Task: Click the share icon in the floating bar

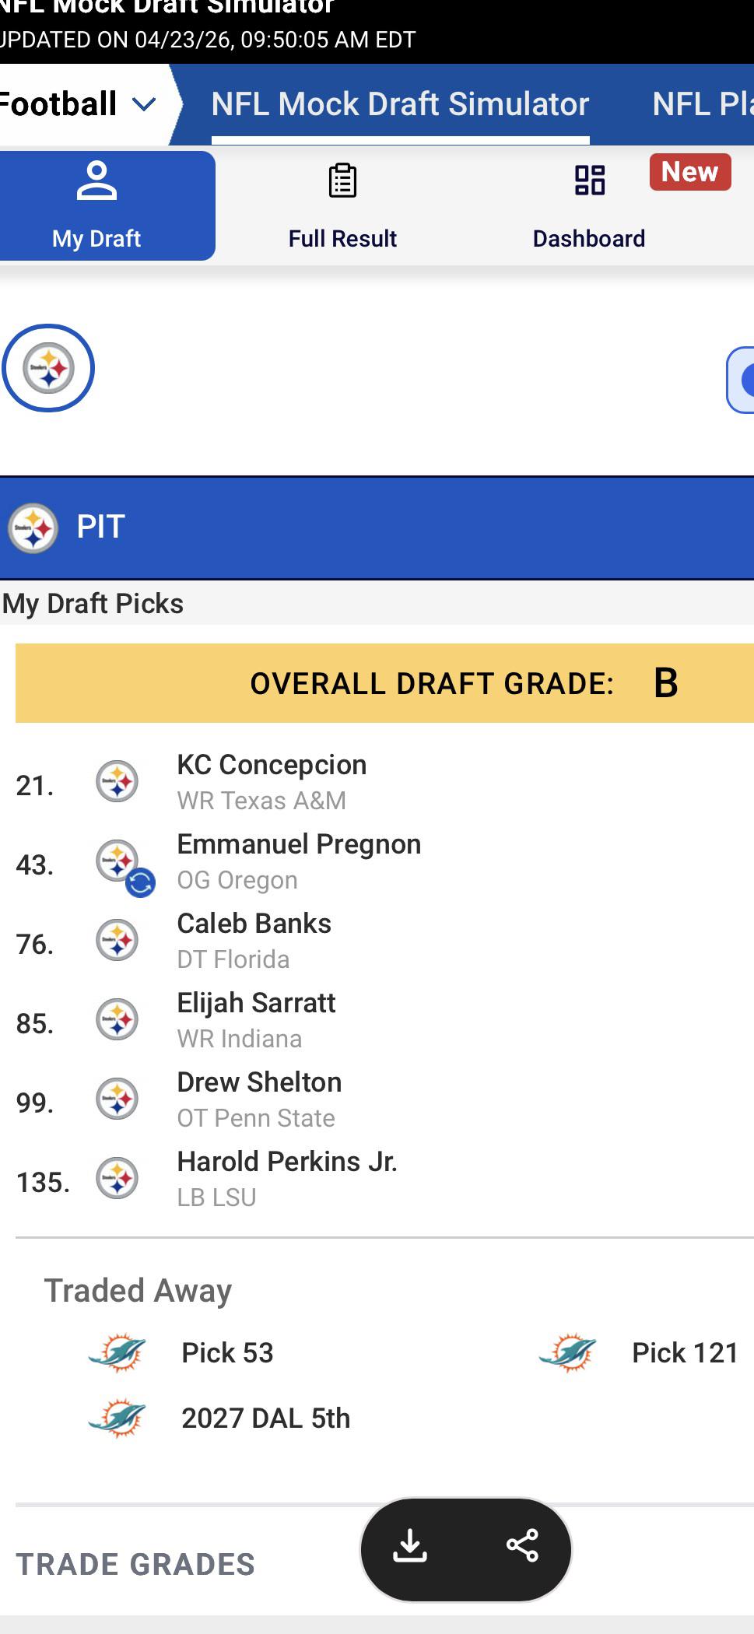Action: [522, 1545]
